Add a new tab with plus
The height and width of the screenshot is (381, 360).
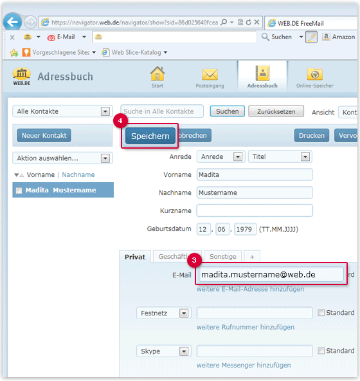coord(252,257)
